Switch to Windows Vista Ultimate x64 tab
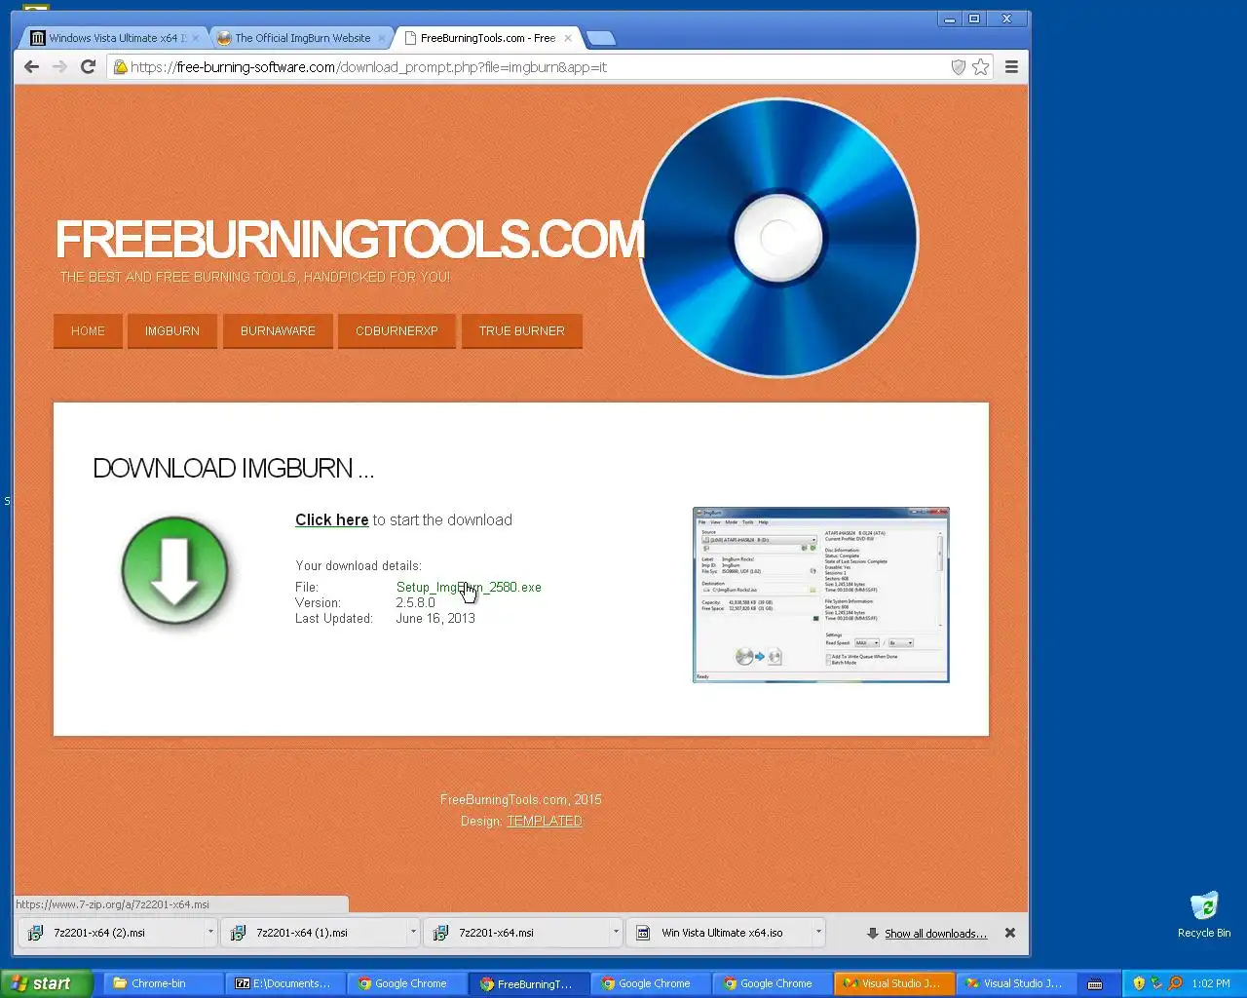1247x998 pixels. (112, 38)
